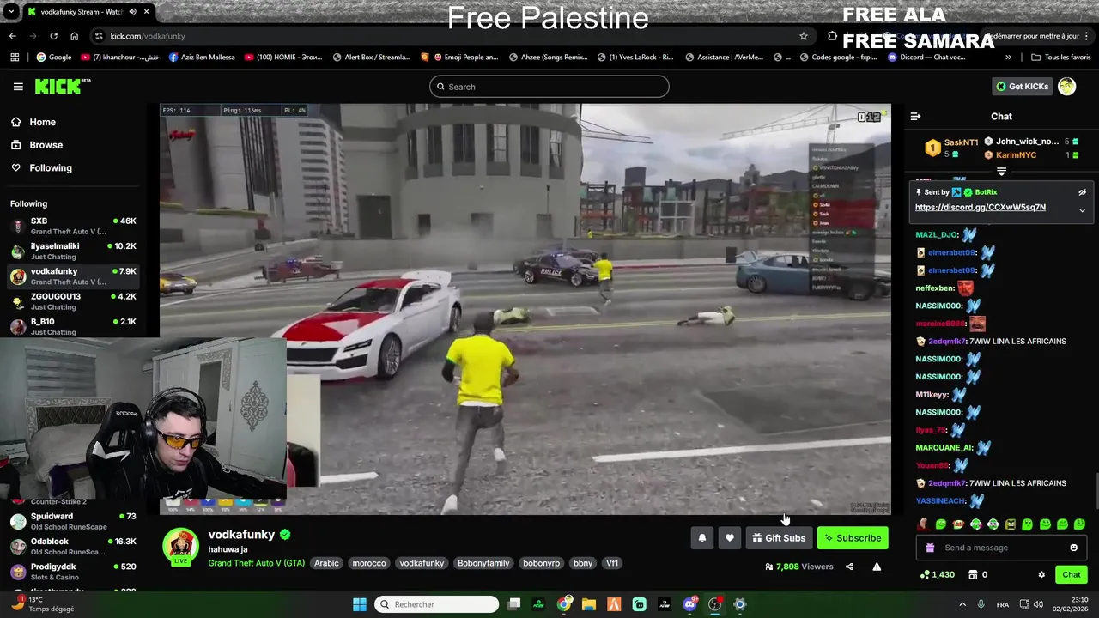
Task: Open the Kick hamburger menu
Action: 18,87
